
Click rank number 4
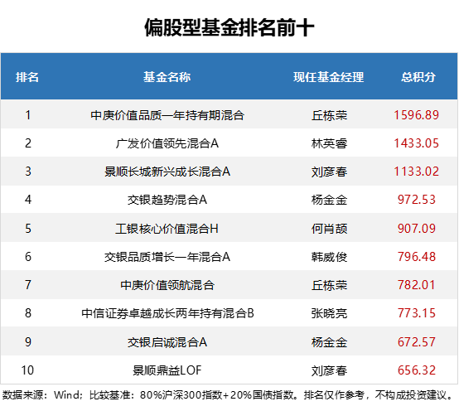(28, 200)
